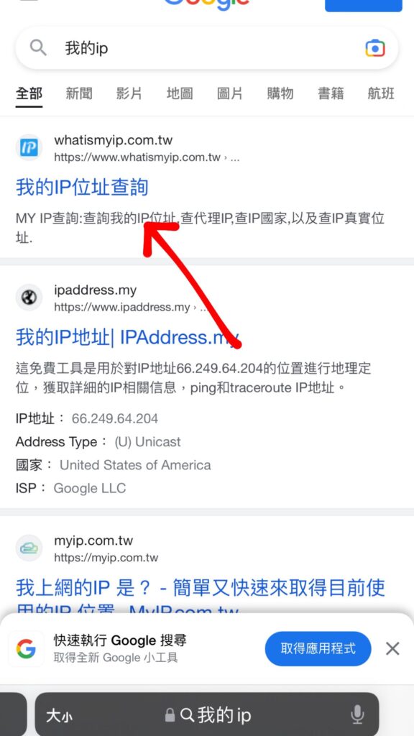Tap the 我的ip search input field
The height and width of the screenshot is (736, 414).
[x=206, y=48]
